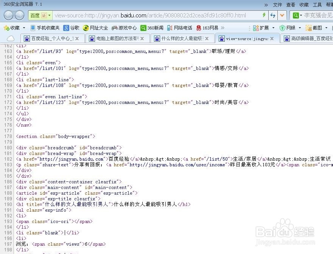
Task: Click the http://jingyan.baidu.com href on line 182
Action: tap(72, 159)
